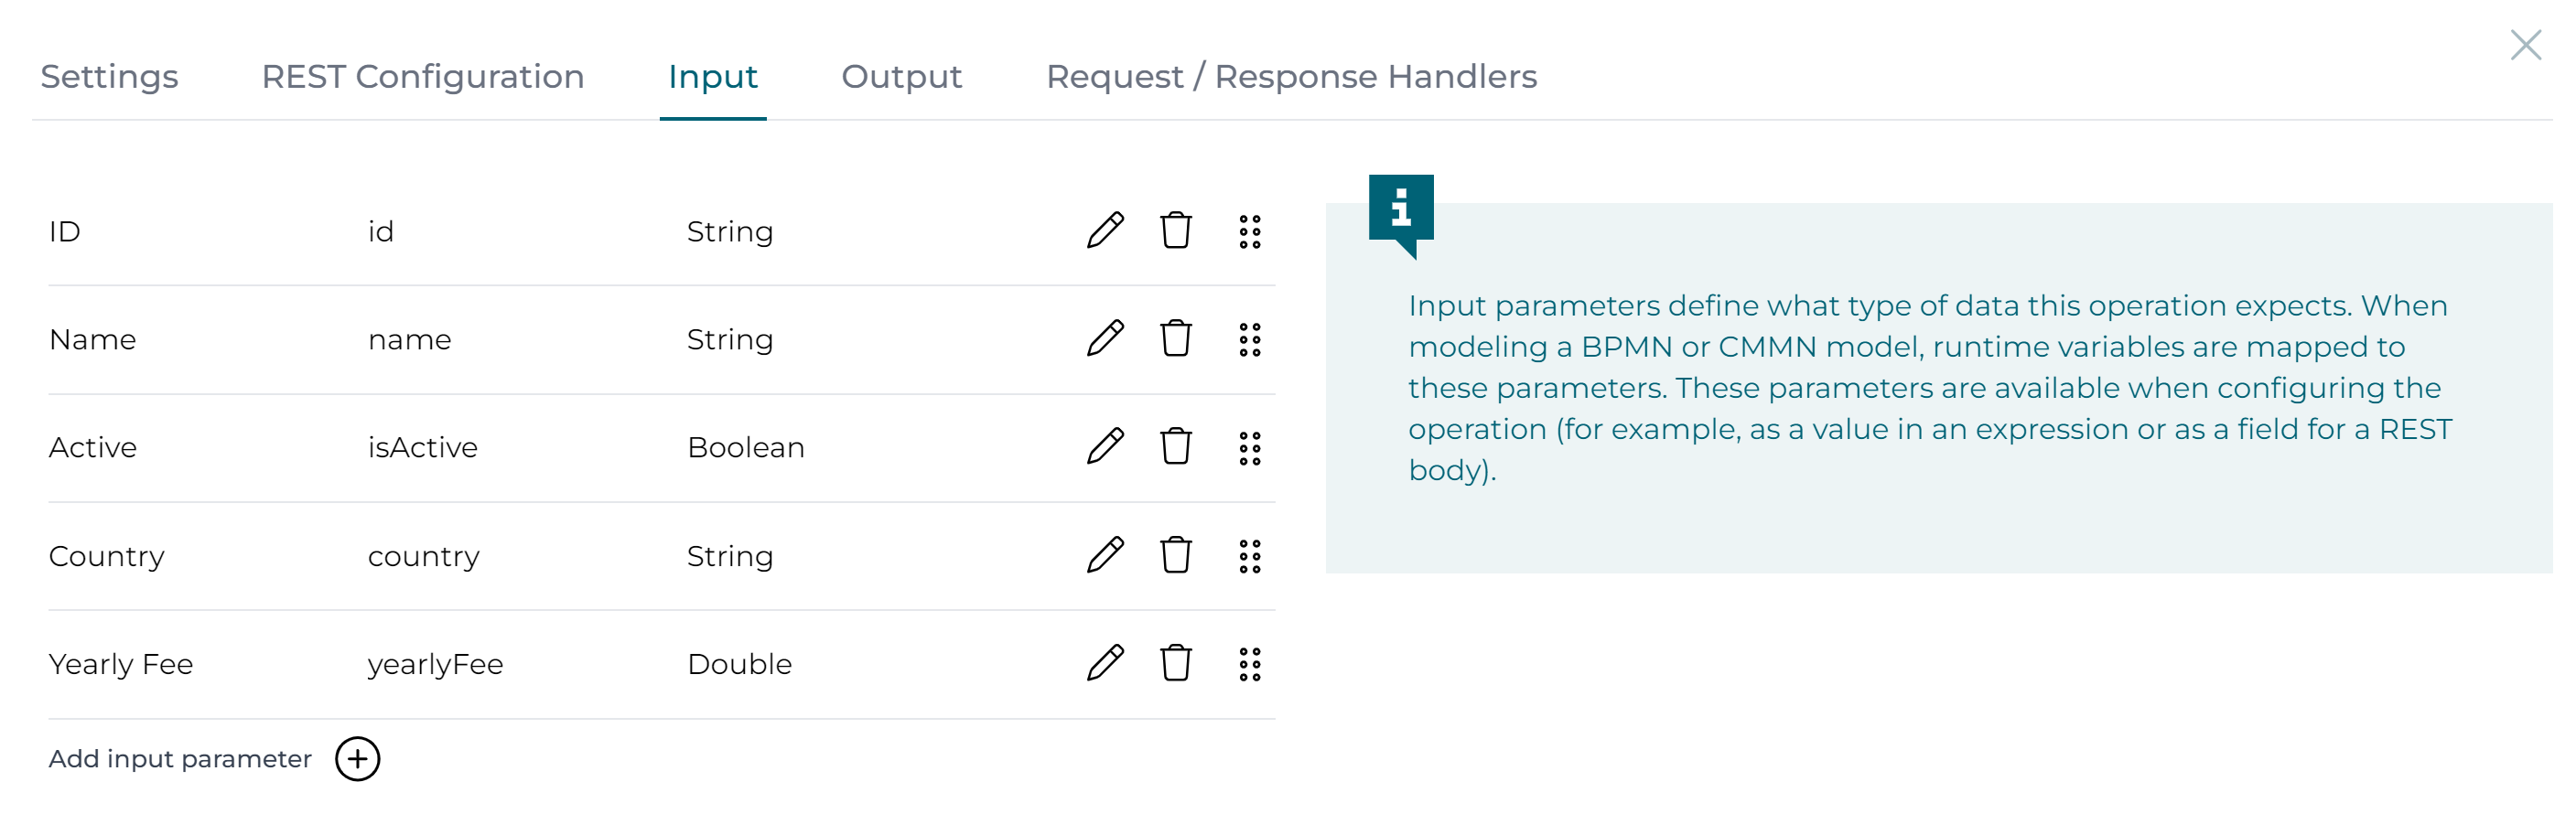Click the drag handle on the Country row

[x=1249, y=555]
